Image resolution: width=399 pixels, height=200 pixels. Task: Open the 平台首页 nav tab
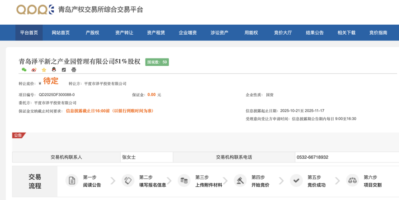pyautogui.click(x=29, y=33)
